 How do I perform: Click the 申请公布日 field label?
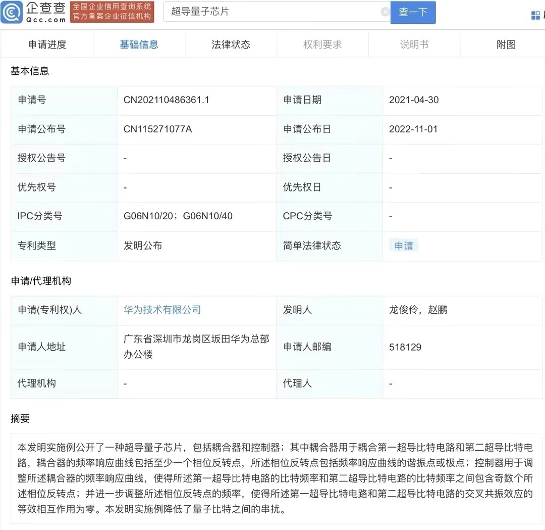tap(307, 129)
